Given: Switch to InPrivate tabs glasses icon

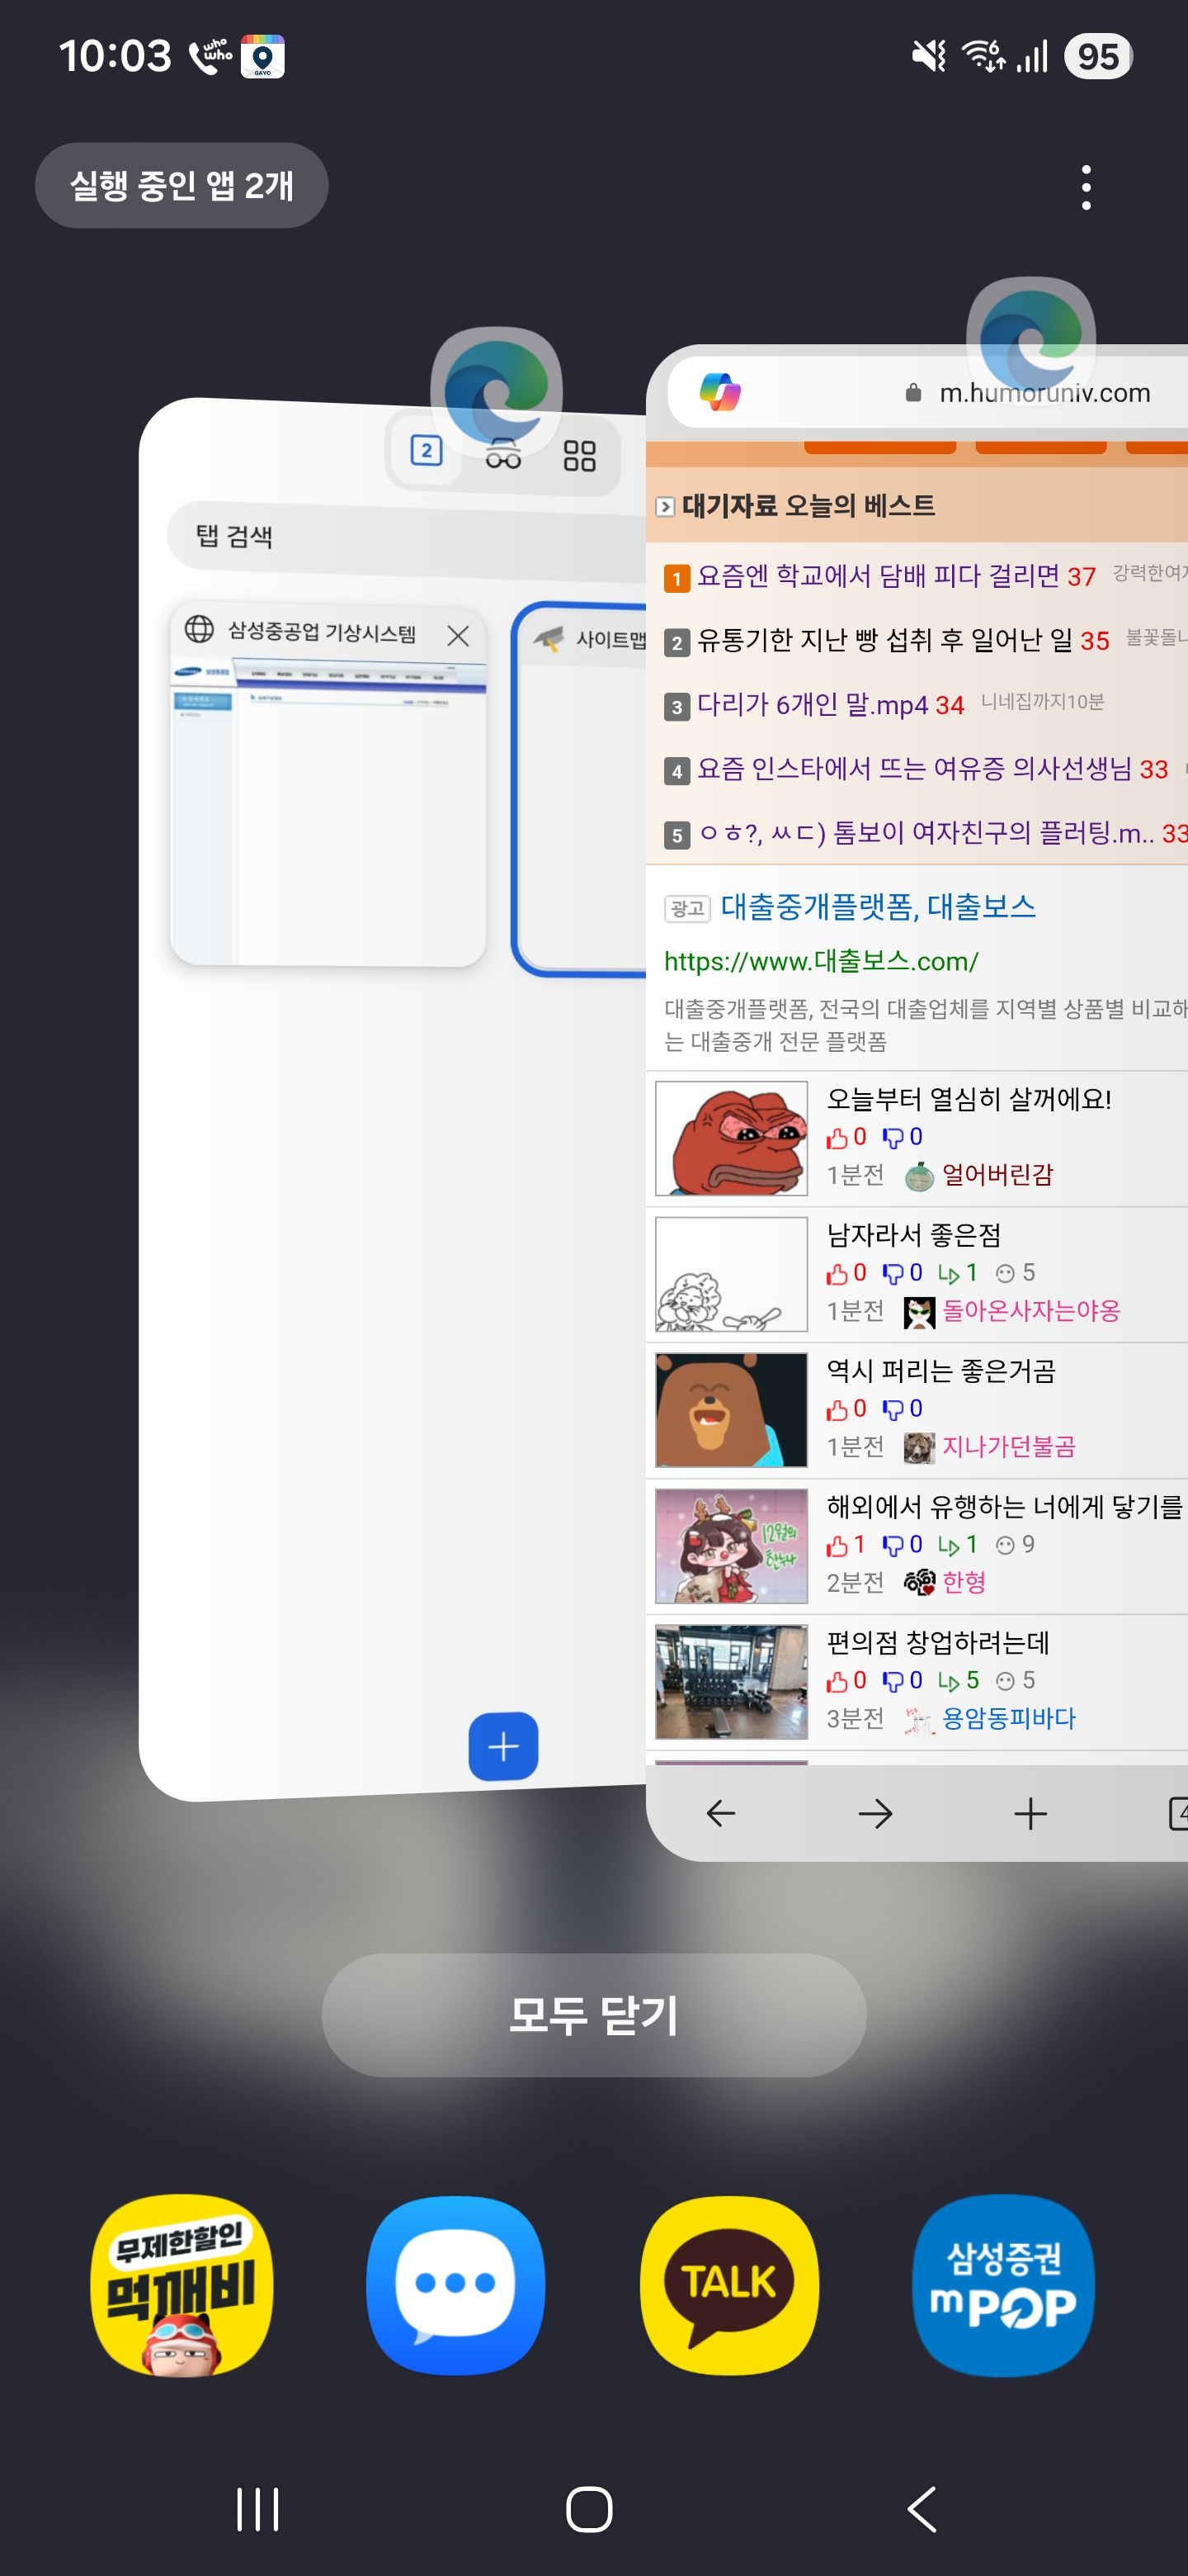Looking at the screenshot, I should pos(503,455).
